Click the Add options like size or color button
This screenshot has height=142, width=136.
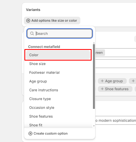pyautogui.click(x=52, y=21)
